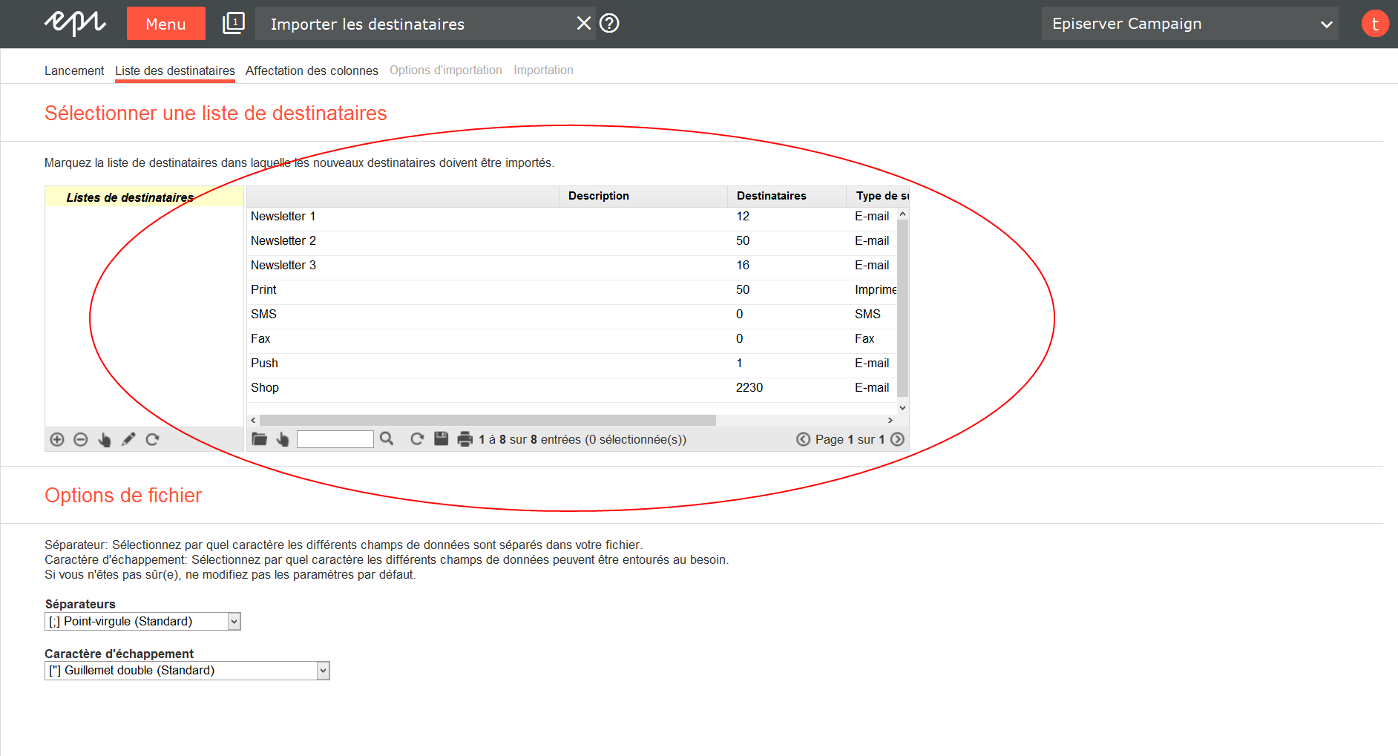Open the Options d'importation tab

click(x=446, y=70)
